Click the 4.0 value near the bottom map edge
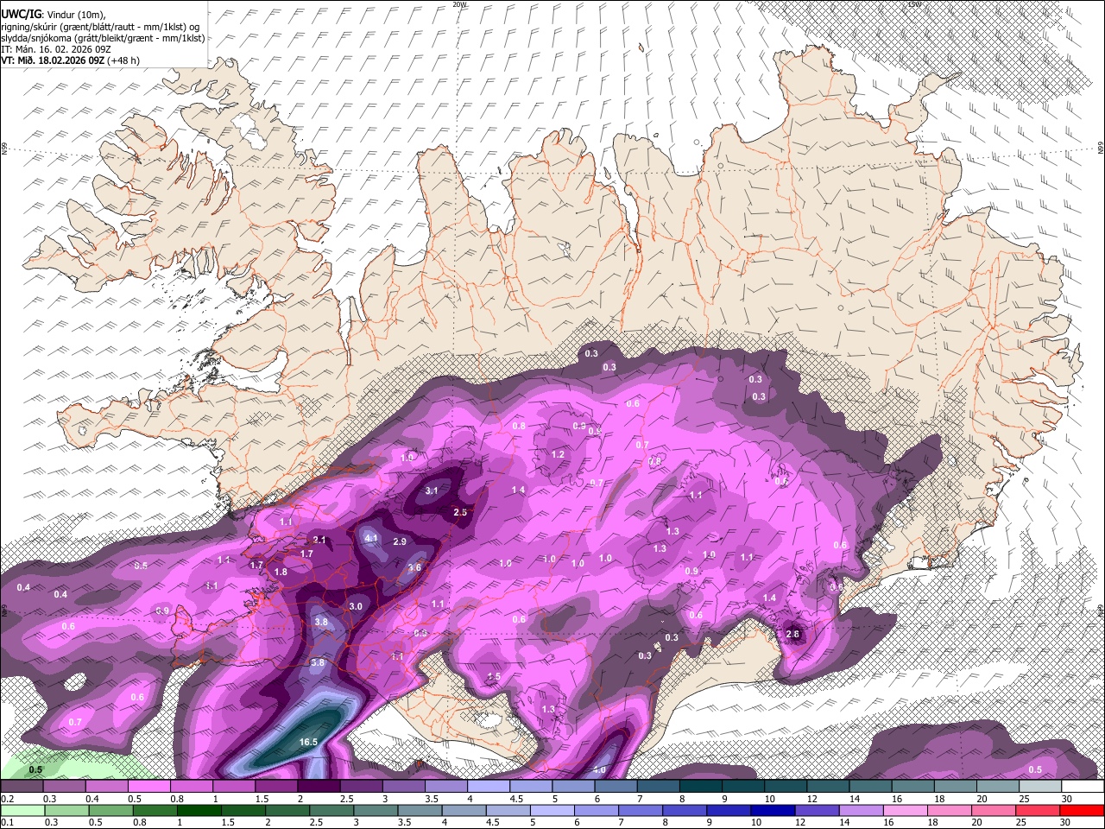This screenshot has width=1105, height=829. (599, 769)
